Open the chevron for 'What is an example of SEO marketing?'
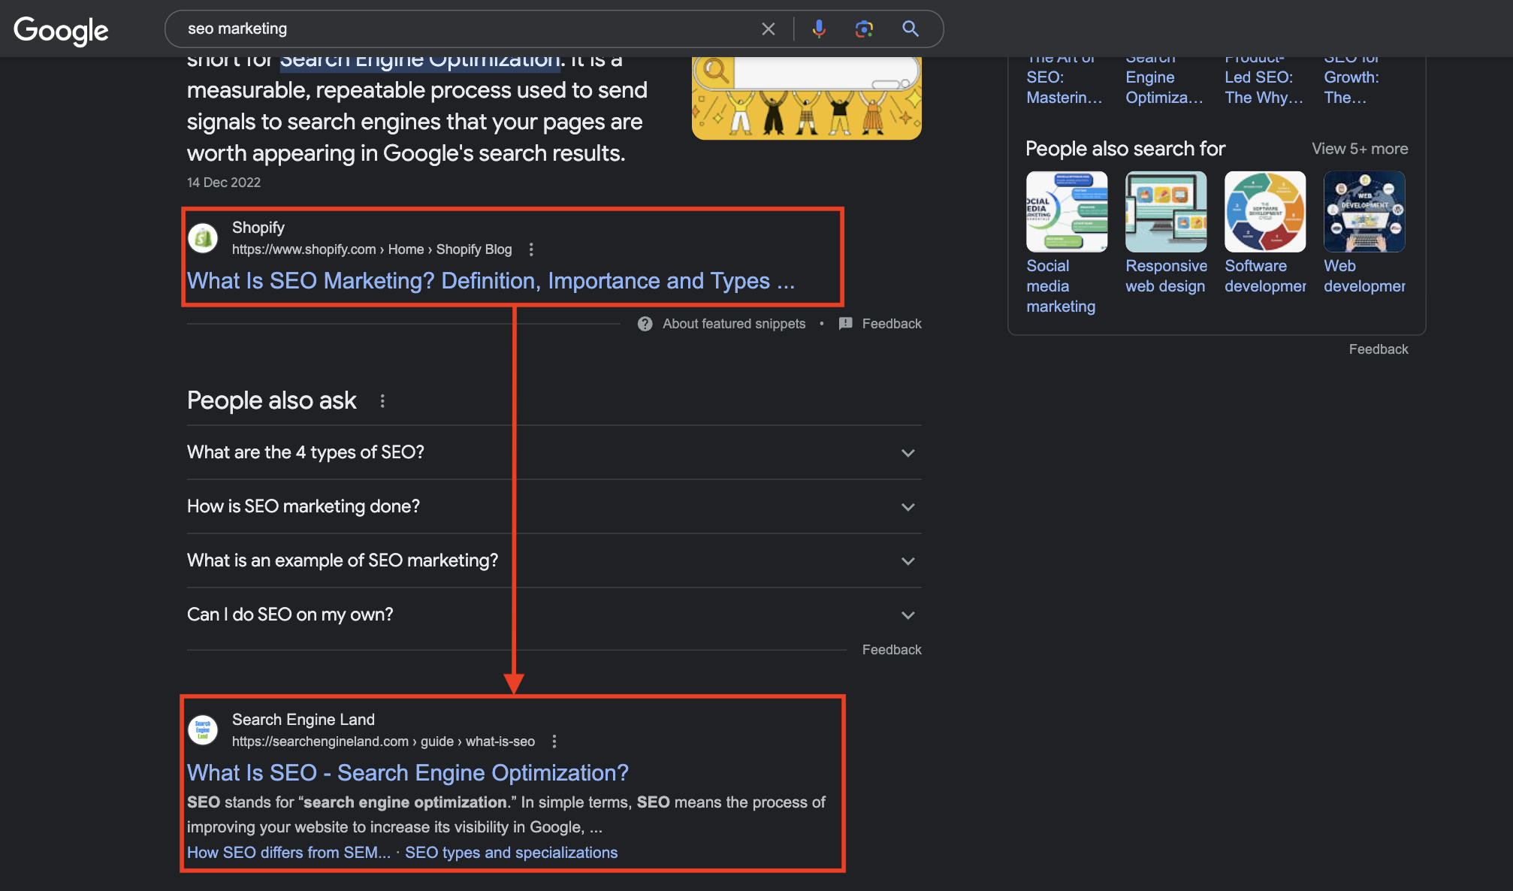 point(907,561)
